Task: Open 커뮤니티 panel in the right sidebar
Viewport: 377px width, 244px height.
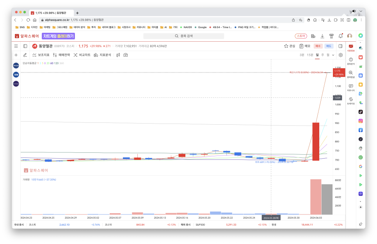Action: 350,88
